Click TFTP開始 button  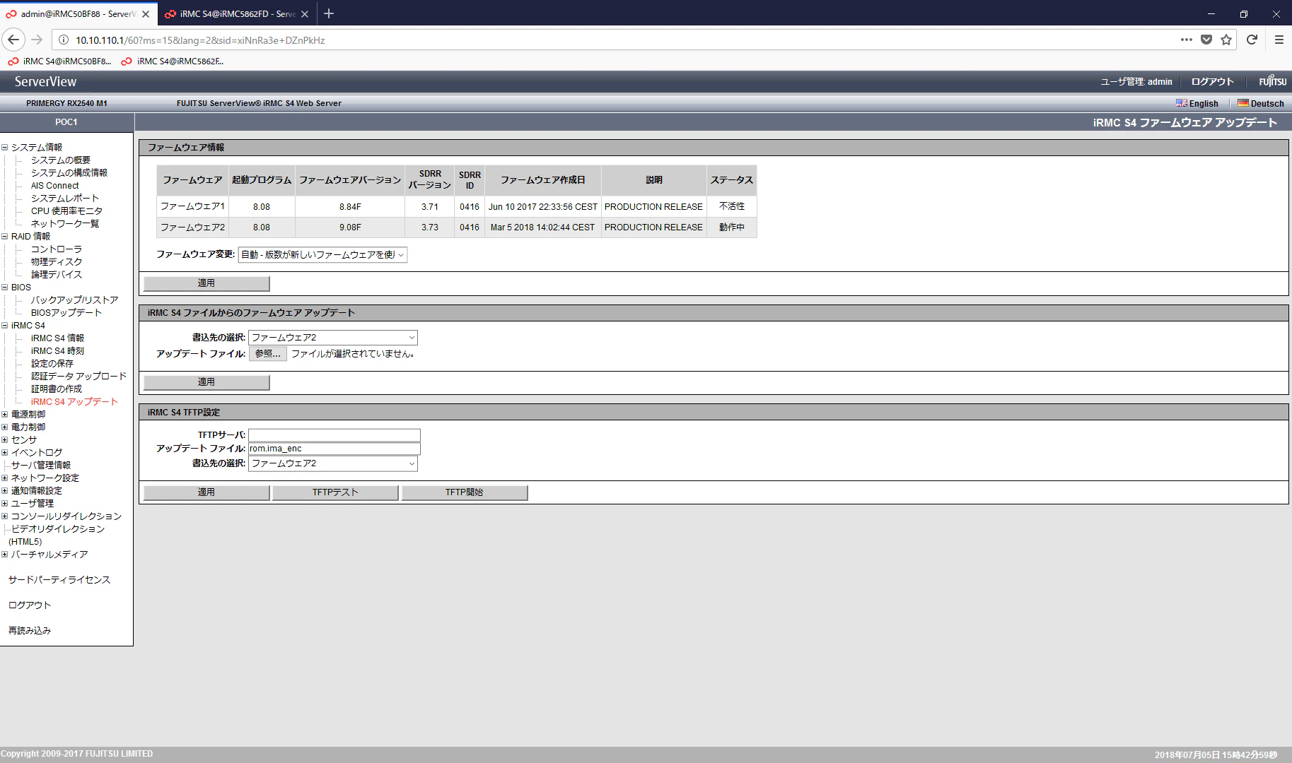point(465,492)
